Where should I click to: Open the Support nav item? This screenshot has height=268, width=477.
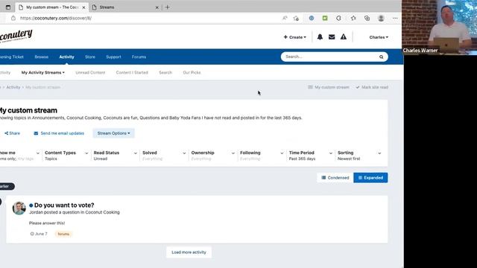(x=113, y=57)
